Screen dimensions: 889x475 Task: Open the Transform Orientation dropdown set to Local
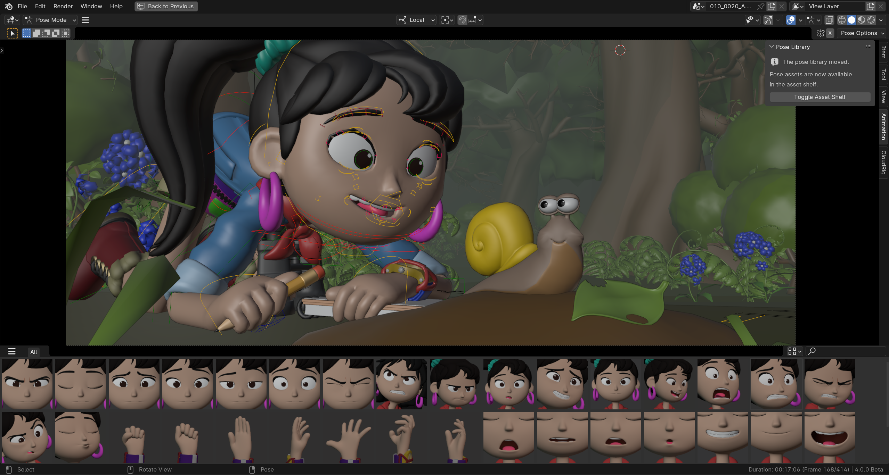[416, 20]
